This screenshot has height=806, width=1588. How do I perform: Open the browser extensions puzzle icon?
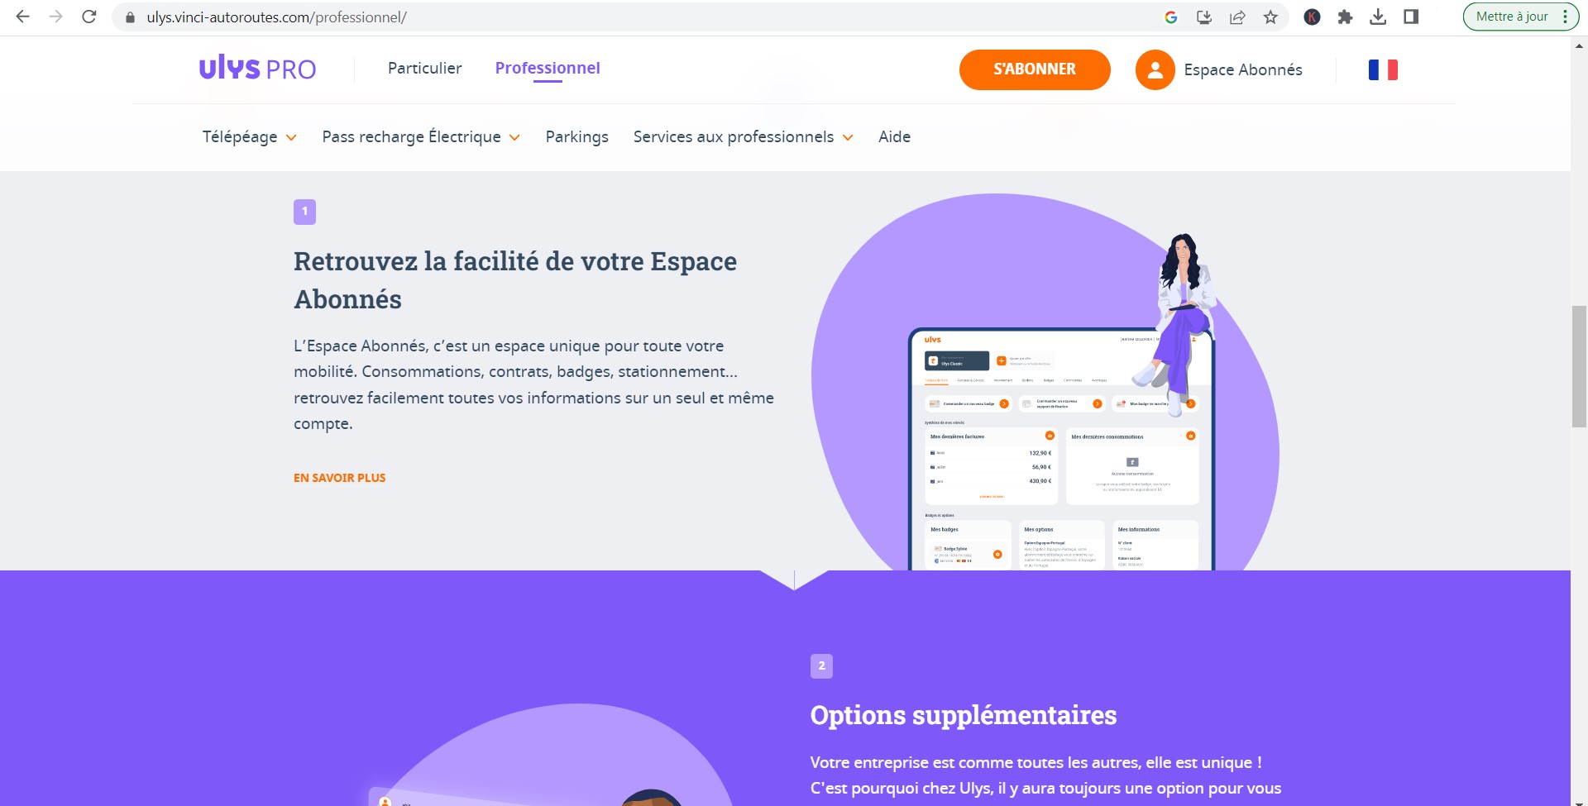click(x=1345, y=17)
